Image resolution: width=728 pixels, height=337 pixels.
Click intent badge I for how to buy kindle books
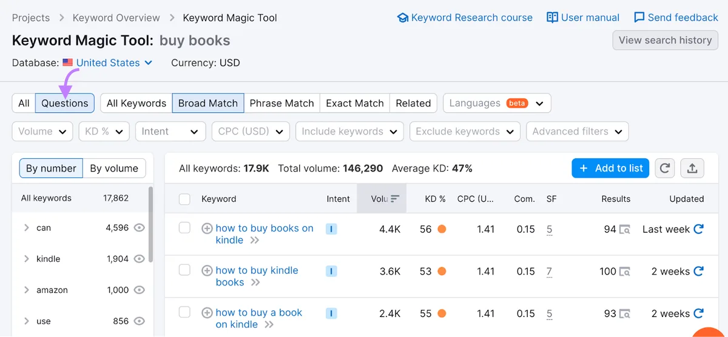point(331,271)
